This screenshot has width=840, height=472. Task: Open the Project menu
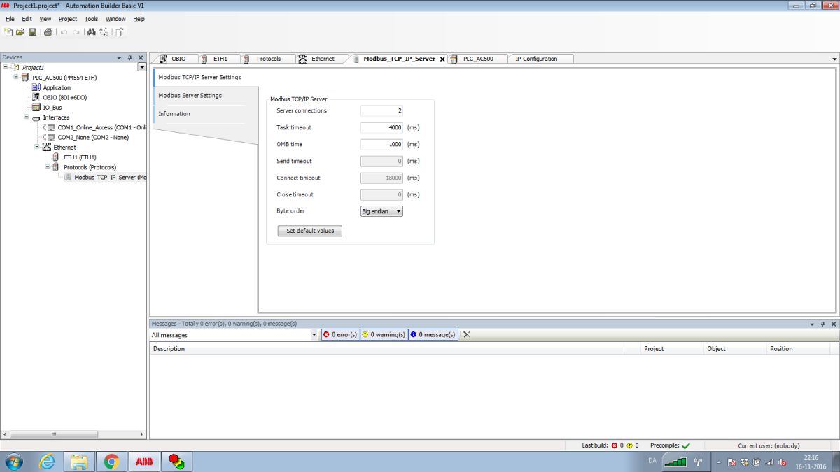pos(68,19)
